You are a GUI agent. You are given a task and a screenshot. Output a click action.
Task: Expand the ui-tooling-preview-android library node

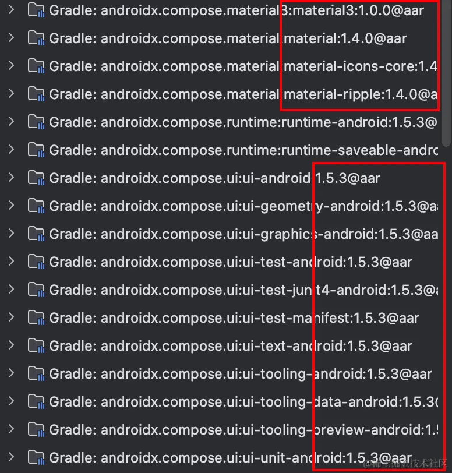coord(11,429)
